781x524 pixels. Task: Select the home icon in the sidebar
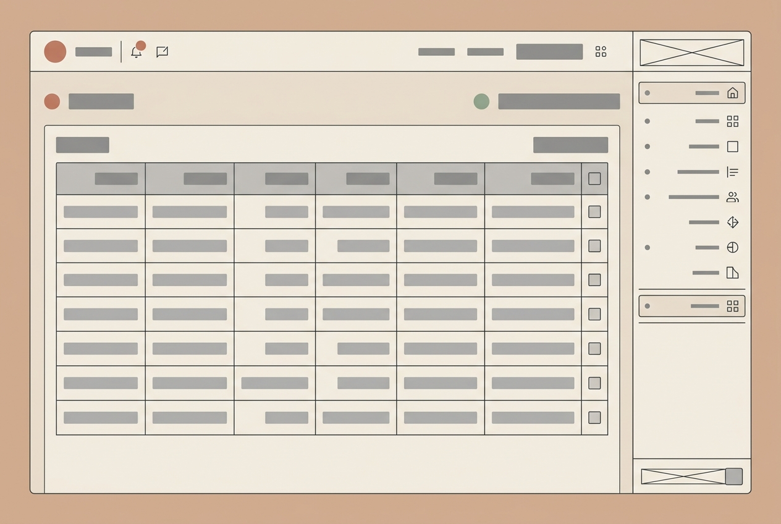pyautogui.click(x=732, y=93)
